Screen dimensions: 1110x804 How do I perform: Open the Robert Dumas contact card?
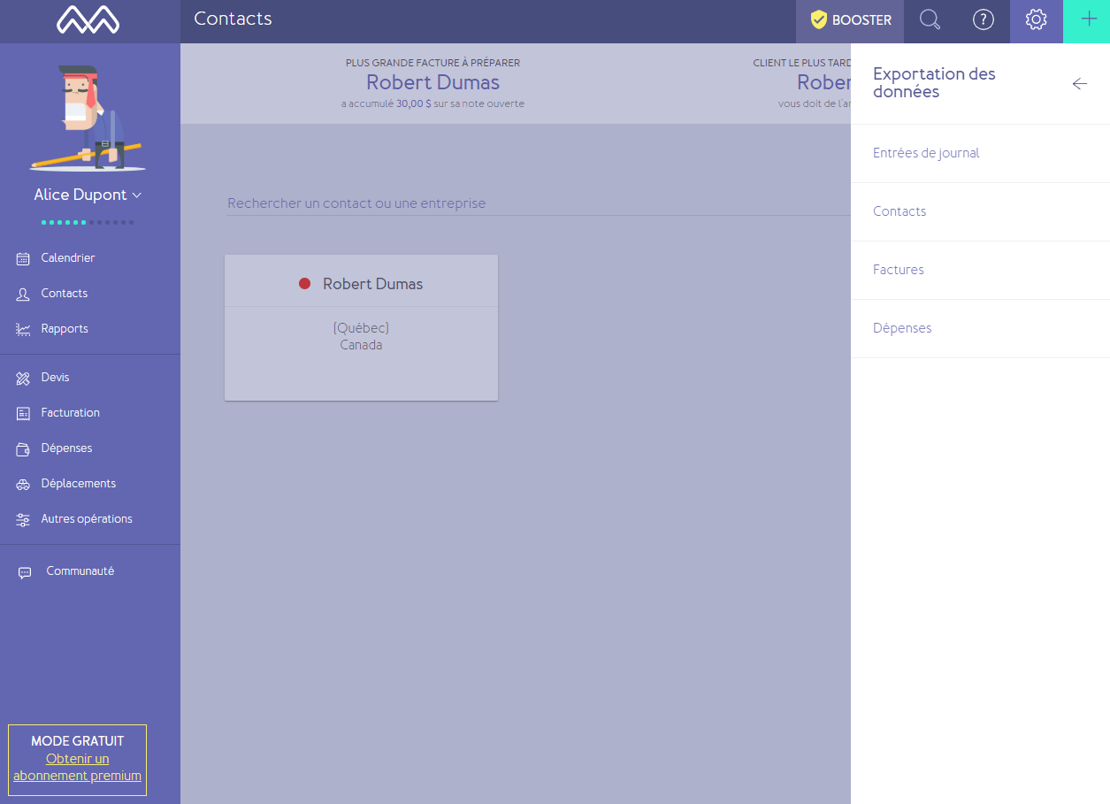coord(361,327)
